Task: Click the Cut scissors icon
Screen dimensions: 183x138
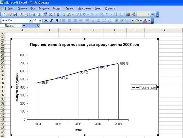Action: click(x=58, y=14)
